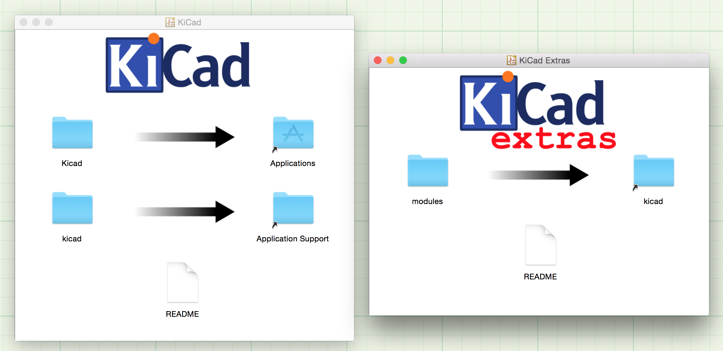
Task: Click KiCad window title bar proxy icon
Action: pyautogui.click(x=170, y=22)
